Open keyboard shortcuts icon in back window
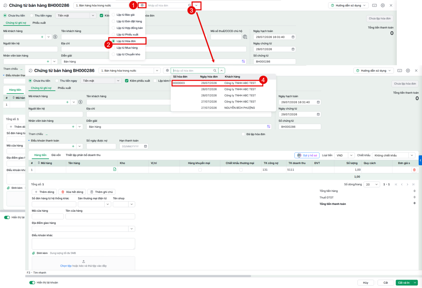Viewport: 422px width, 288px height. point(375,5)
